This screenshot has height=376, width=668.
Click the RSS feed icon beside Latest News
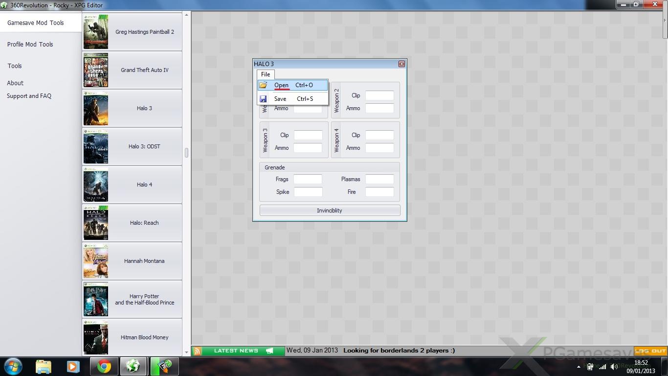click(197, 351)
